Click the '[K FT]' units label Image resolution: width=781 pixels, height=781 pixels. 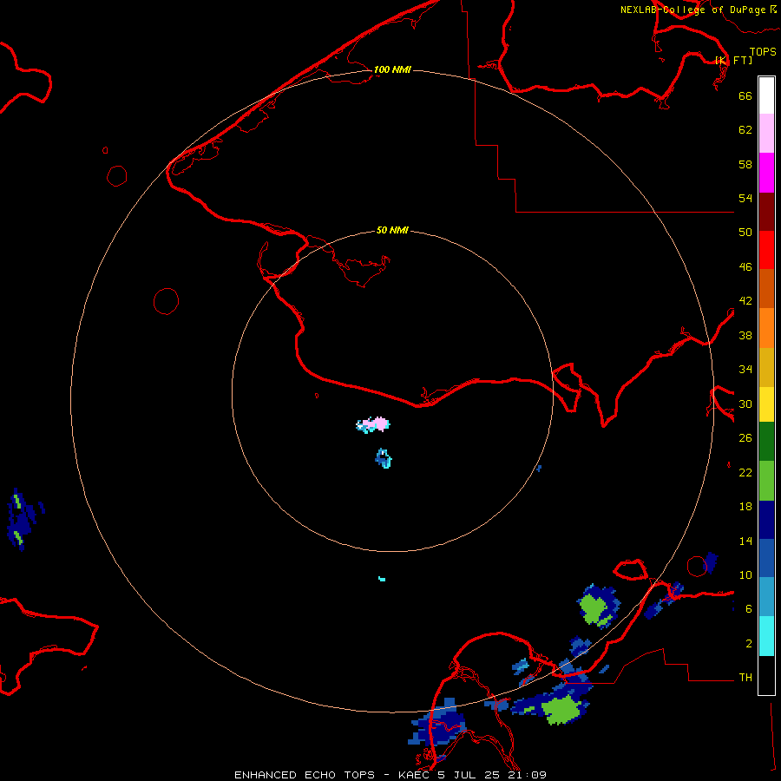(733, 60)
